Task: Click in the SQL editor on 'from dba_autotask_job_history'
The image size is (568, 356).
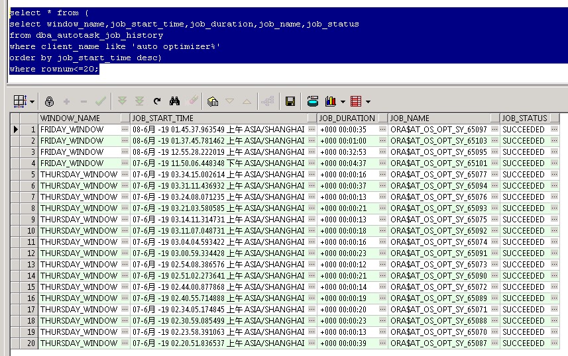Action: point(86,35)
